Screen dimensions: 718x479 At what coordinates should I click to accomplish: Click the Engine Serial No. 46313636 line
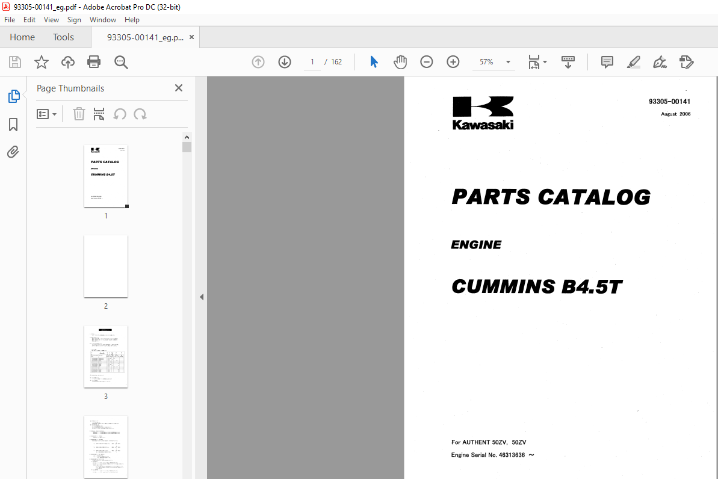tap(493, 455)
